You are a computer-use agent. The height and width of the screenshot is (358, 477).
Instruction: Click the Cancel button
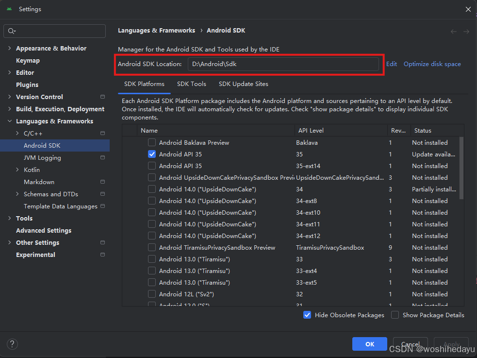411,344
